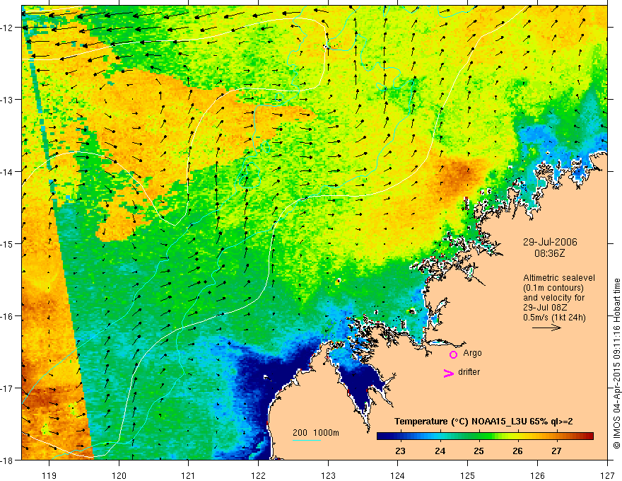Click the 'Altimetric sealevel' caption text
This screenshot has width=622, height=481.
click(x=559, y=278)
